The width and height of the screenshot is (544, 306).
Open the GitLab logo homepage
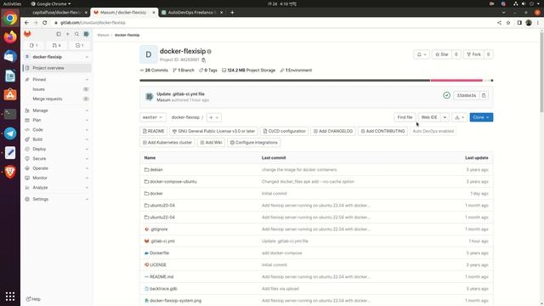pyautogui.click(x=27, y=34)
